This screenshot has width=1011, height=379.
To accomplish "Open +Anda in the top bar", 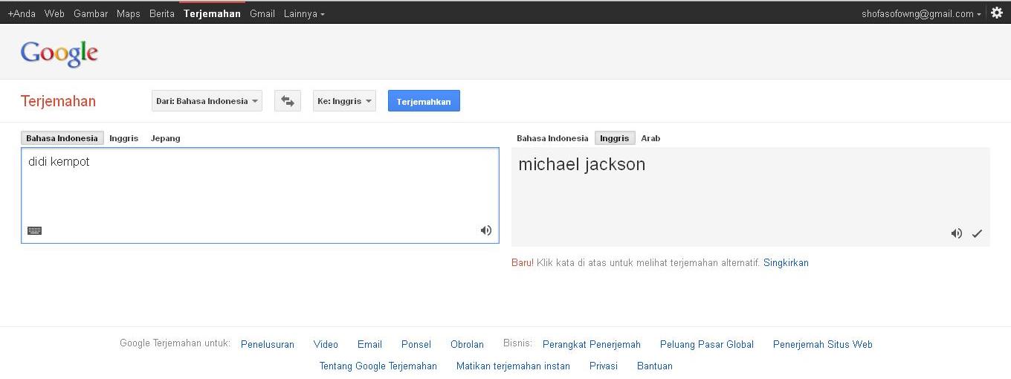I will 22,13.
